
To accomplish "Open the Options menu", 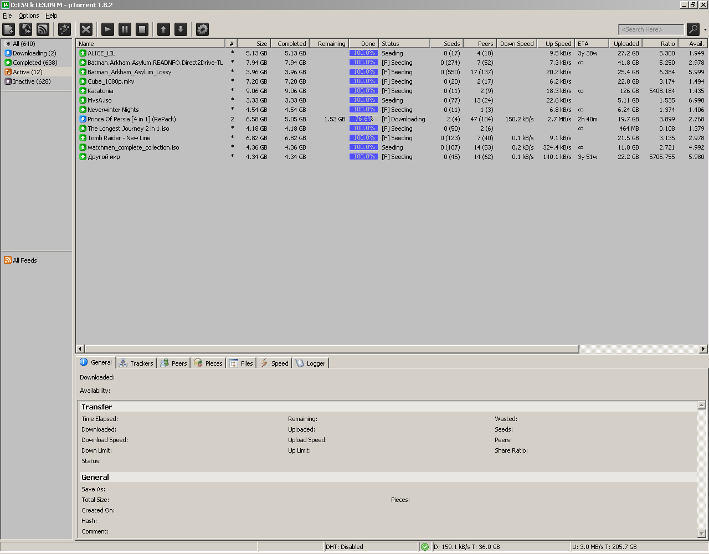I will tap(29, 16).
